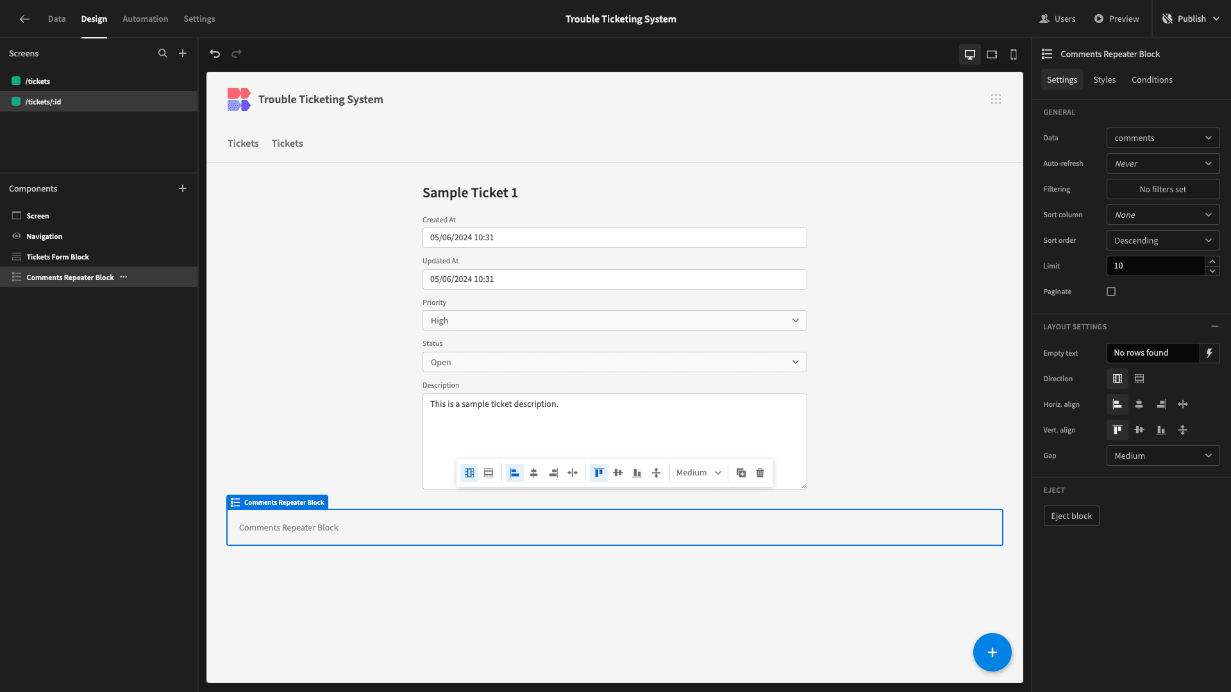Open the Sort column dropdown
The width and height of the screenshot is (1231, 692).
pyautogui.click(x=1163, y=215)
